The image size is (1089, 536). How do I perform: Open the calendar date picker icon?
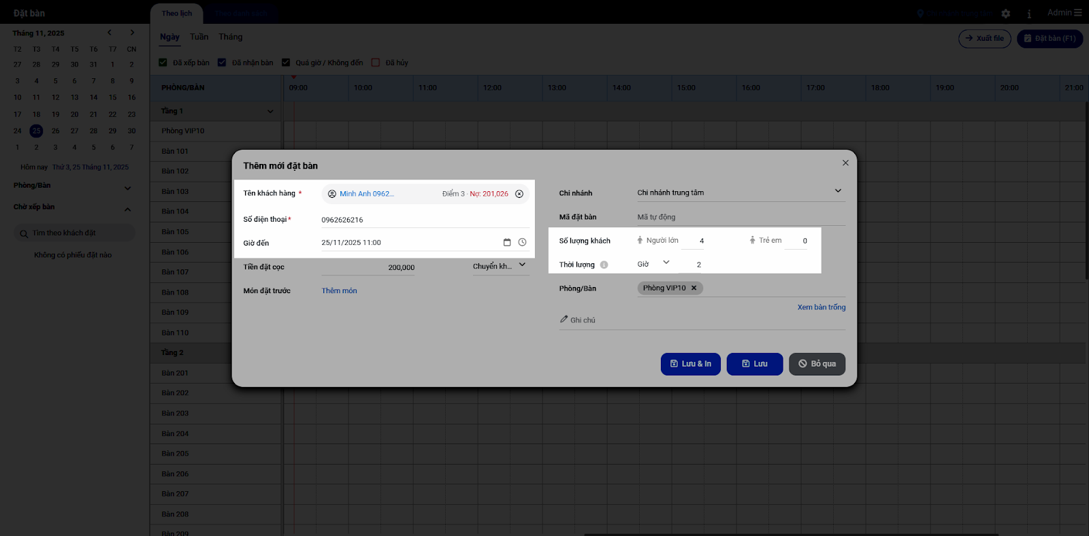tap(507, 243)
